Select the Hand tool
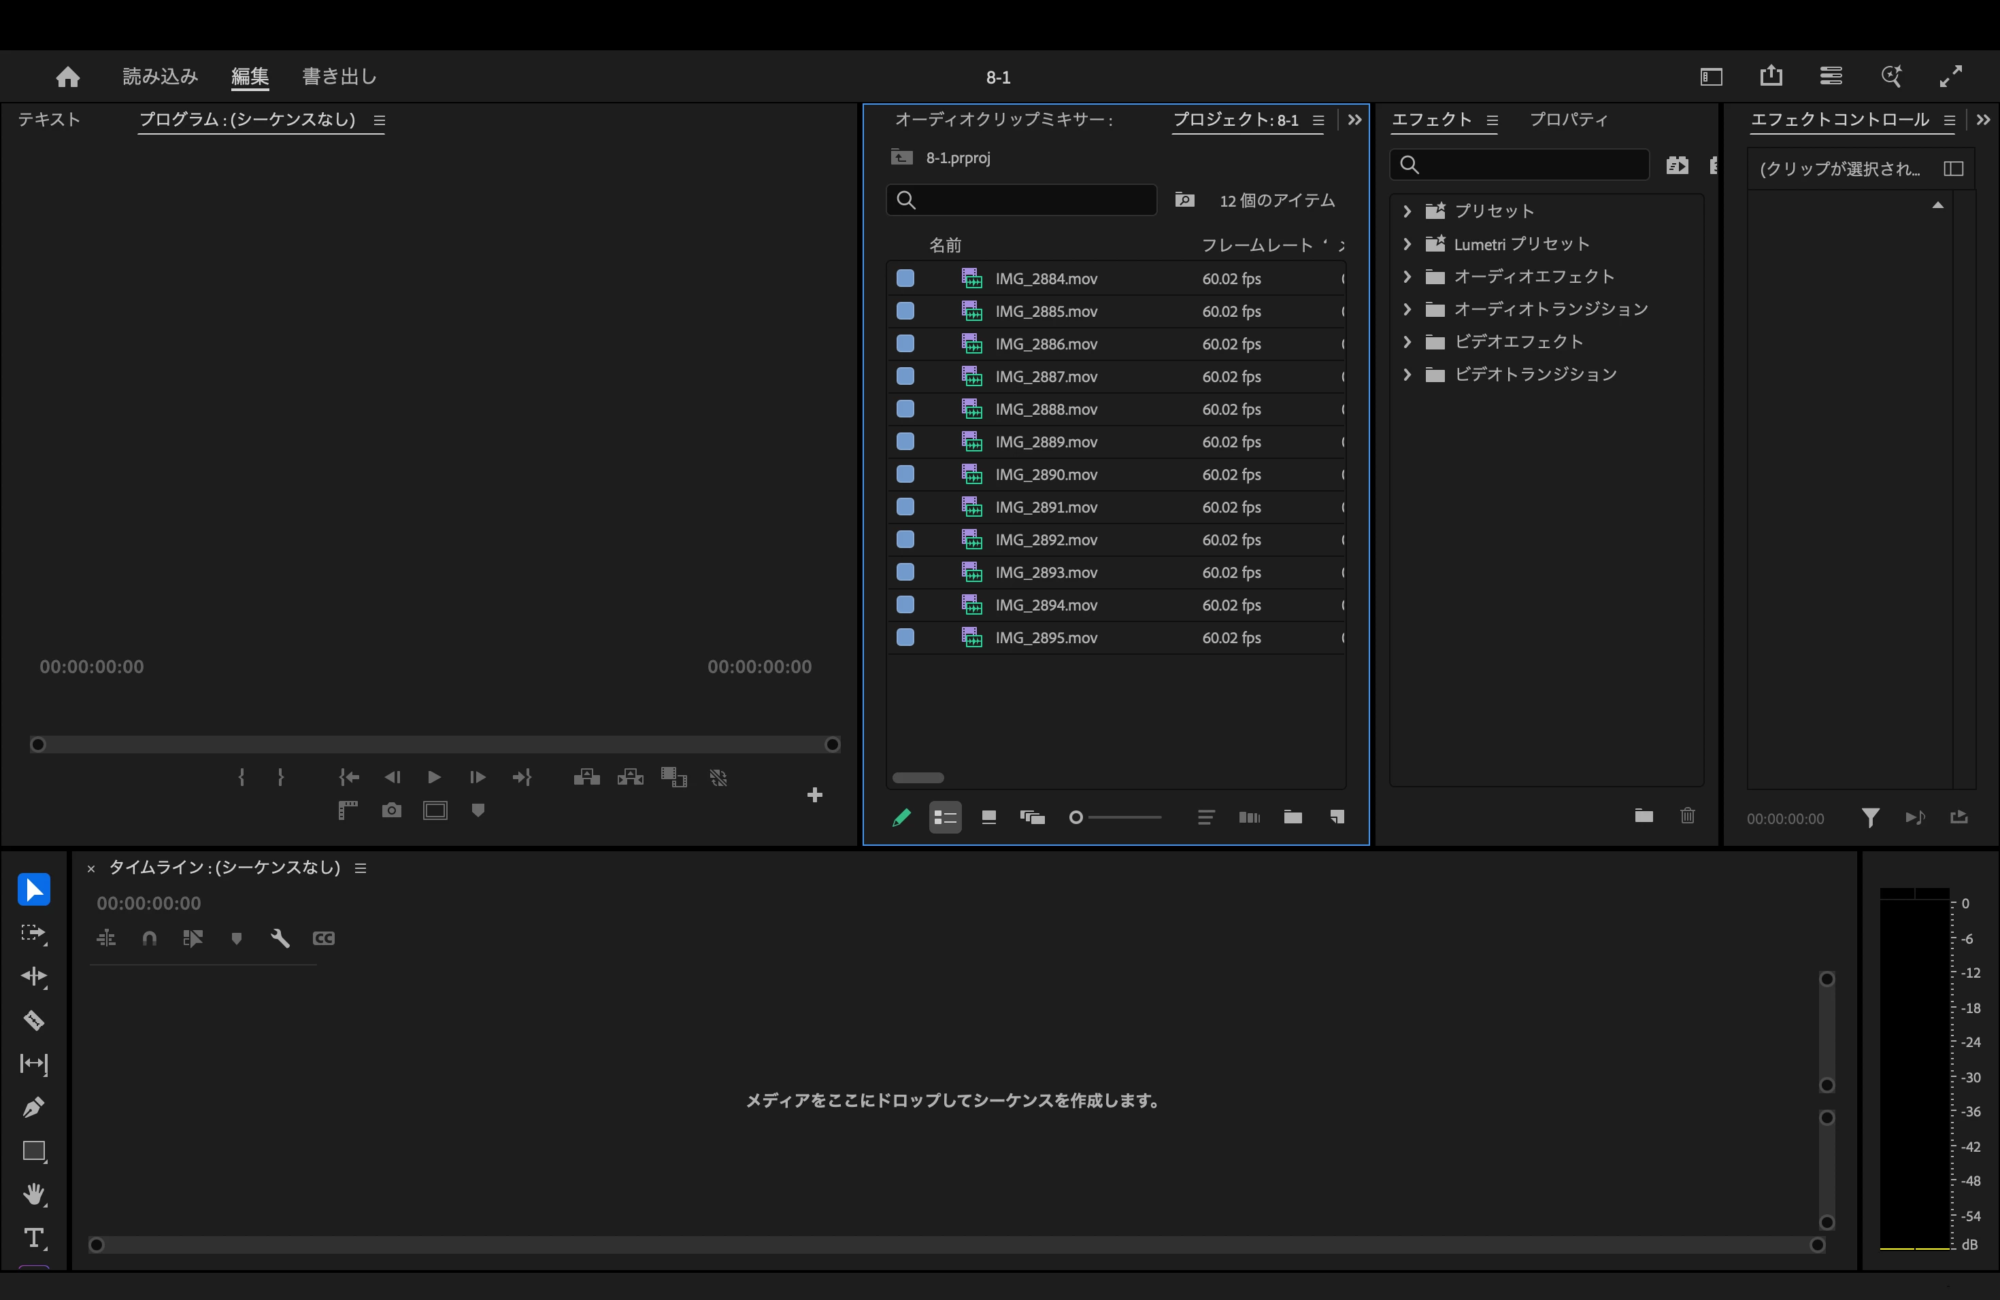Viewport: 2000px width, 1300px height. click(33, 1193)
